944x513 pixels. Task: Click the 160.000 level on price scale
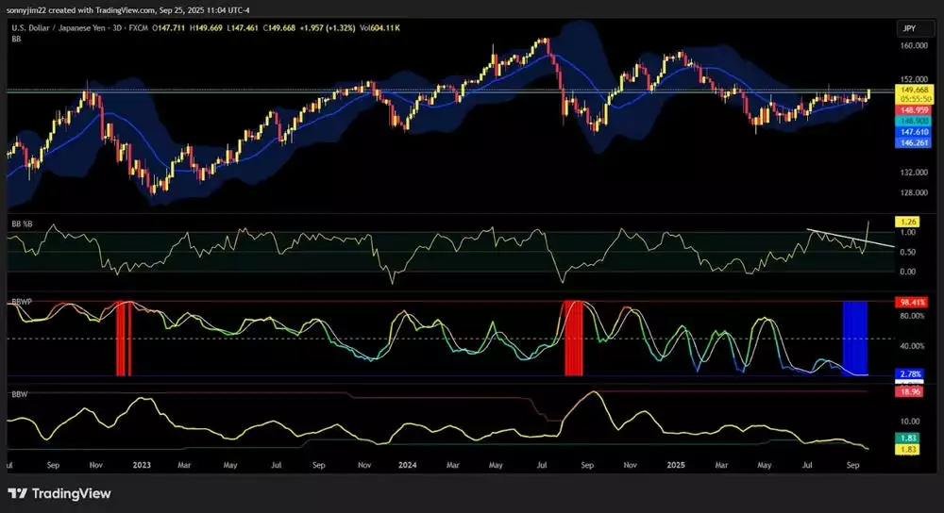coord(912,45)
